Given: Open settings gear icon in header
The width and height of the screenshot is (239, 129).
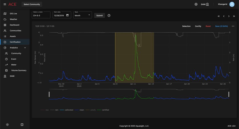Looking at the screenshot, I should (196, 4).
